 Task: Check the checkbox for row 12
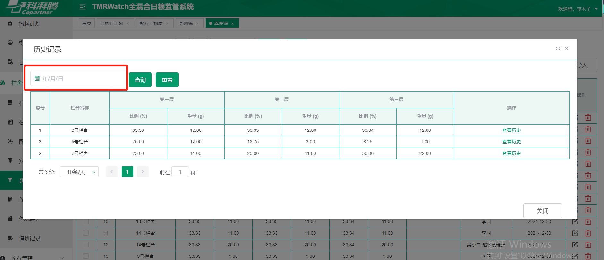pyautogui.click(x=86, y=245)
